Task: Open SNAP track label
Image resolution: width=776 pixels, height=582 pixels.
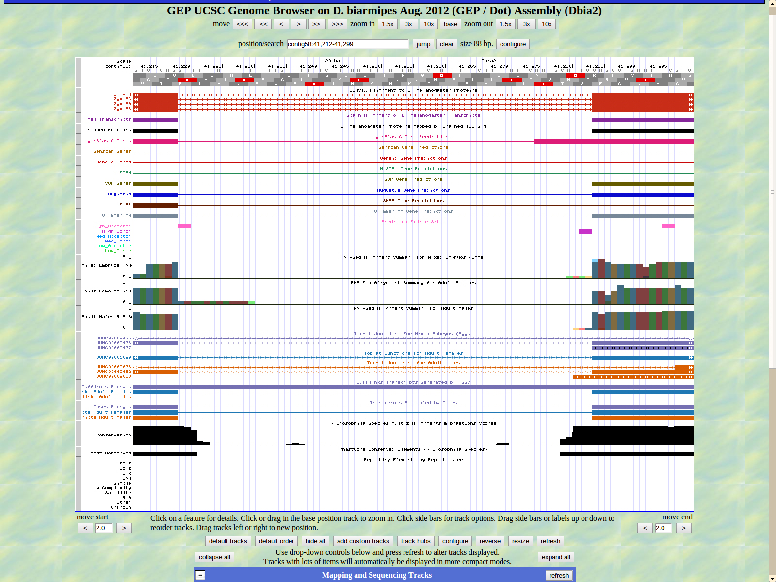Action: pyautogui.click(x=125, y=205)
